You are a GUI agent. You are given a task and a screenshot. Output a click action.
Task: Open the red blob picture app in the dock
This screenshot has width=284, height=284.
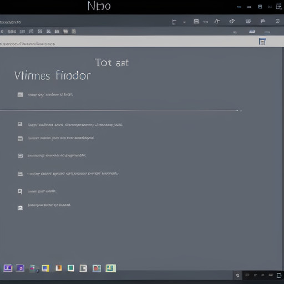coord(97,268)
